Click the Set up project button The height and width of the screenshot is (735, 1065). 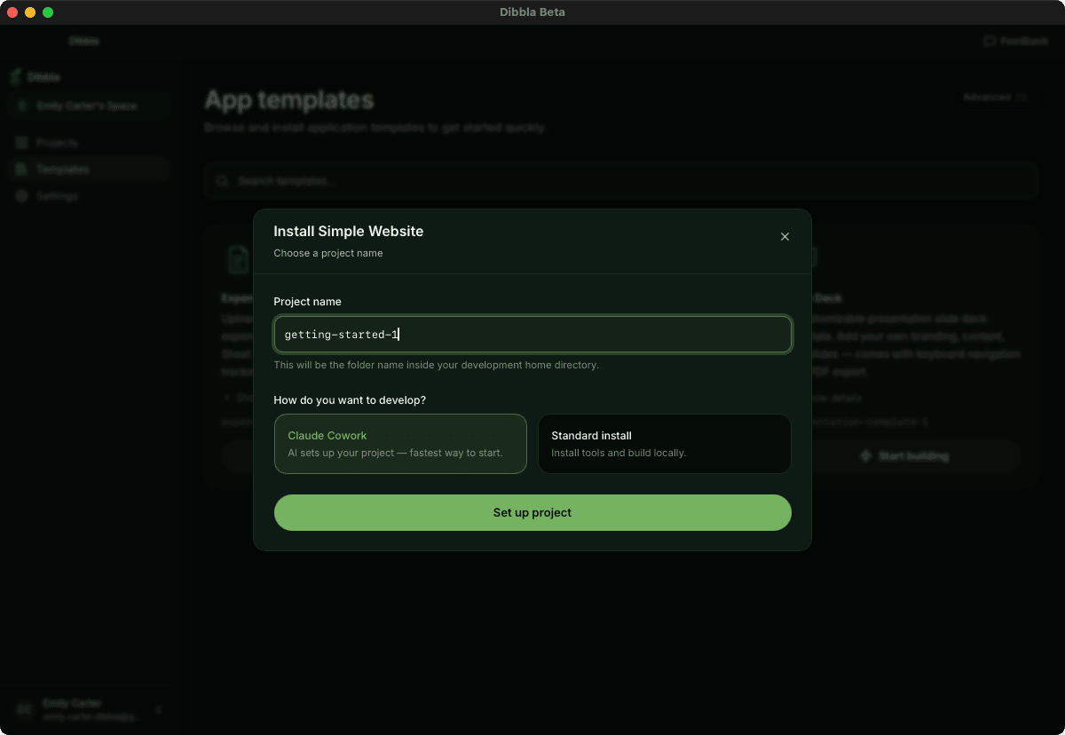tap(532, 512)
